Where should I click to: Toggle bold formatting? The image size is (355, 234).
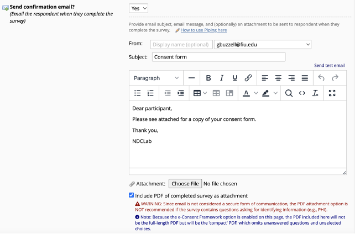(x=208, y=78)
